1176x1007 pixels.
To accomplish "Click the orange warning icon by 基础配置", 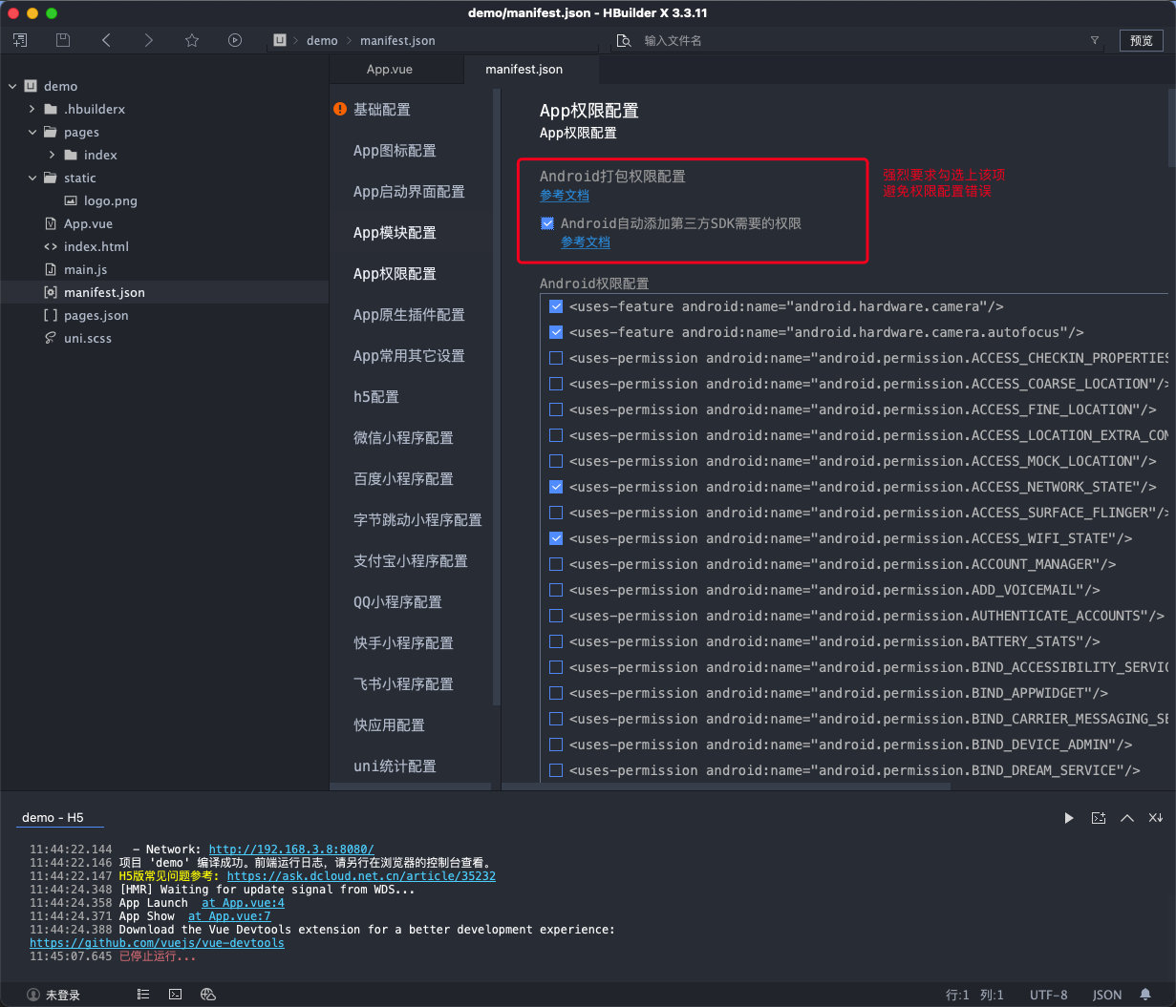I will 340,109.
